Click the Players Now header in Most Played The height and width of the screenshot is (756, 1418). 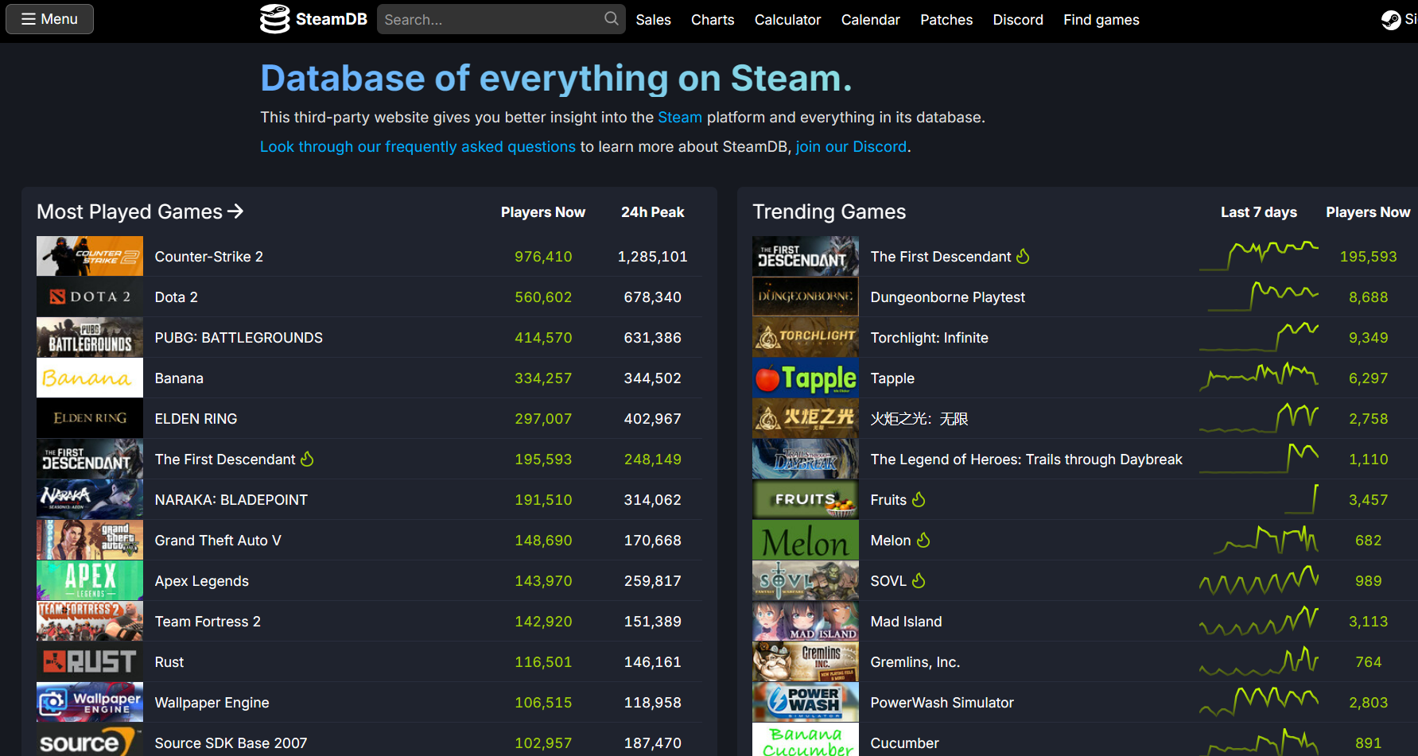(x=543, y=212)
